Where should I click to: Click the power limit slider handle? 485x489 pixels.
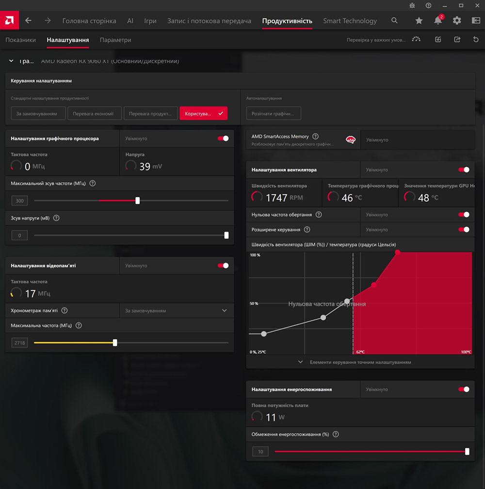click(467, 451)
